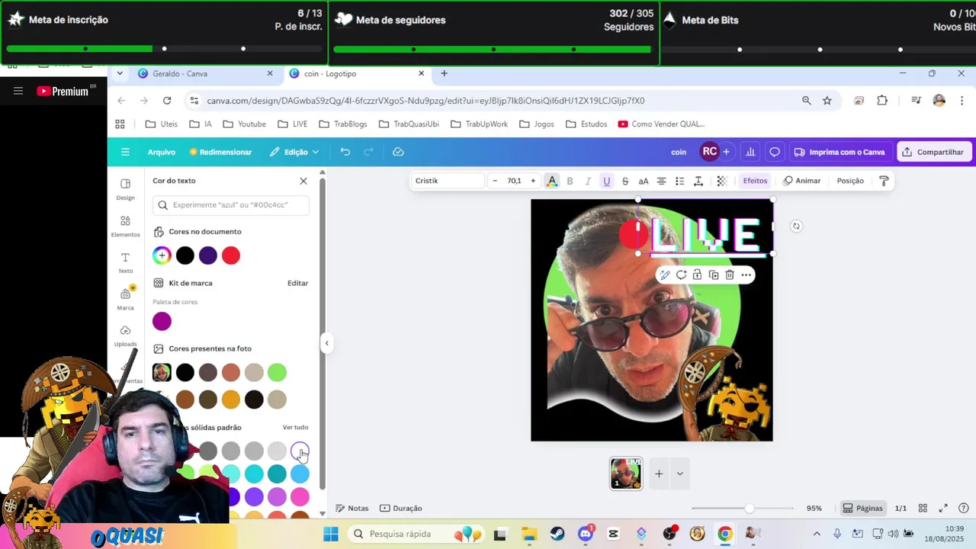
Task: Enter fullscreen presentation mode
Action: 943,508
